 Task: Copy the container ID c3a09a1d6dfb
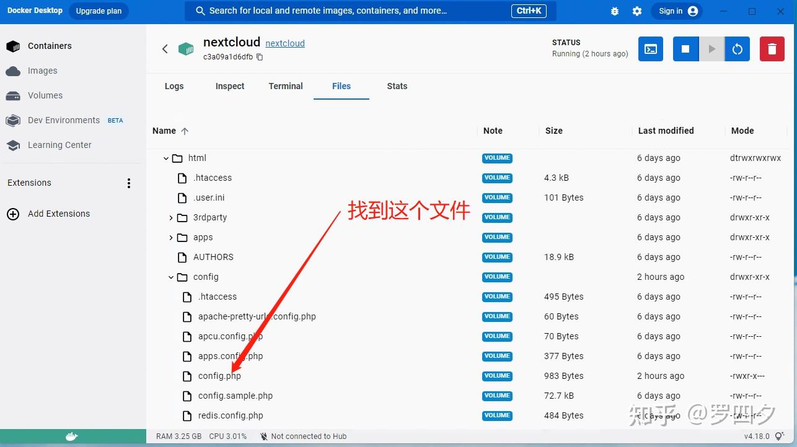pyautogui.click(x=260, y=56)
